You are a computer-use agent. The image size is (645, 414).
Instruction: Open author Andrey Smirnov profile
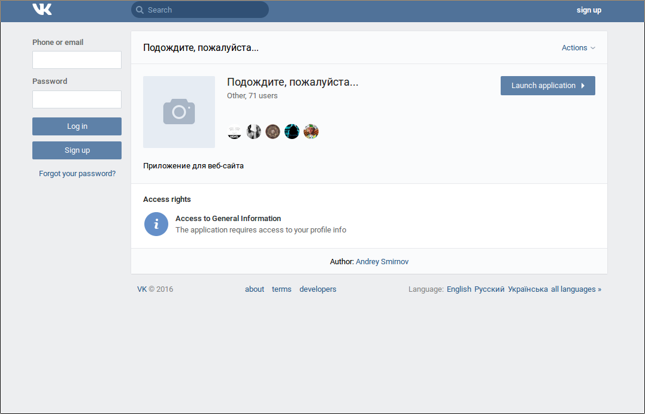point(382,262)
